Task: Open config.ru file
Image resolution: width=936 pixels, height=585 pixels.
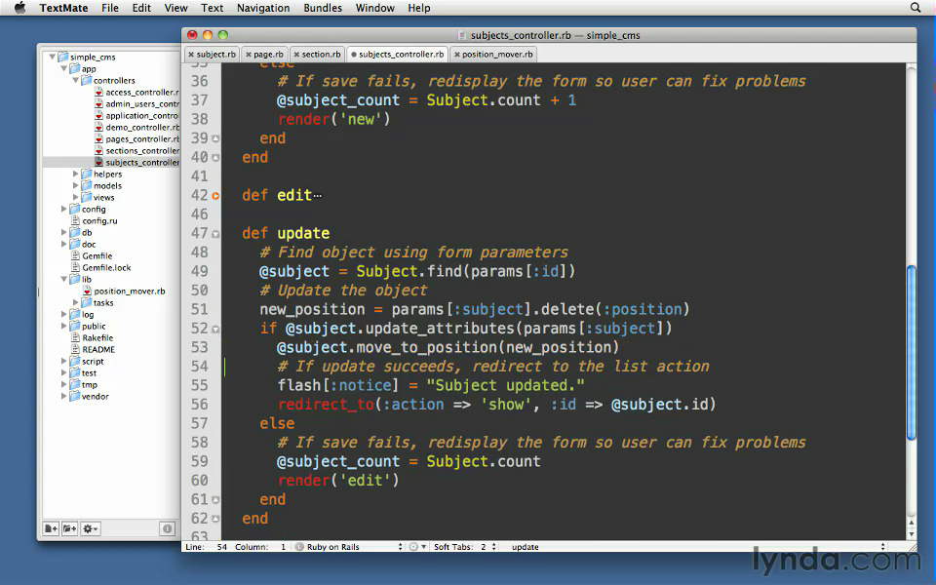Action: (x=94, y=220)
